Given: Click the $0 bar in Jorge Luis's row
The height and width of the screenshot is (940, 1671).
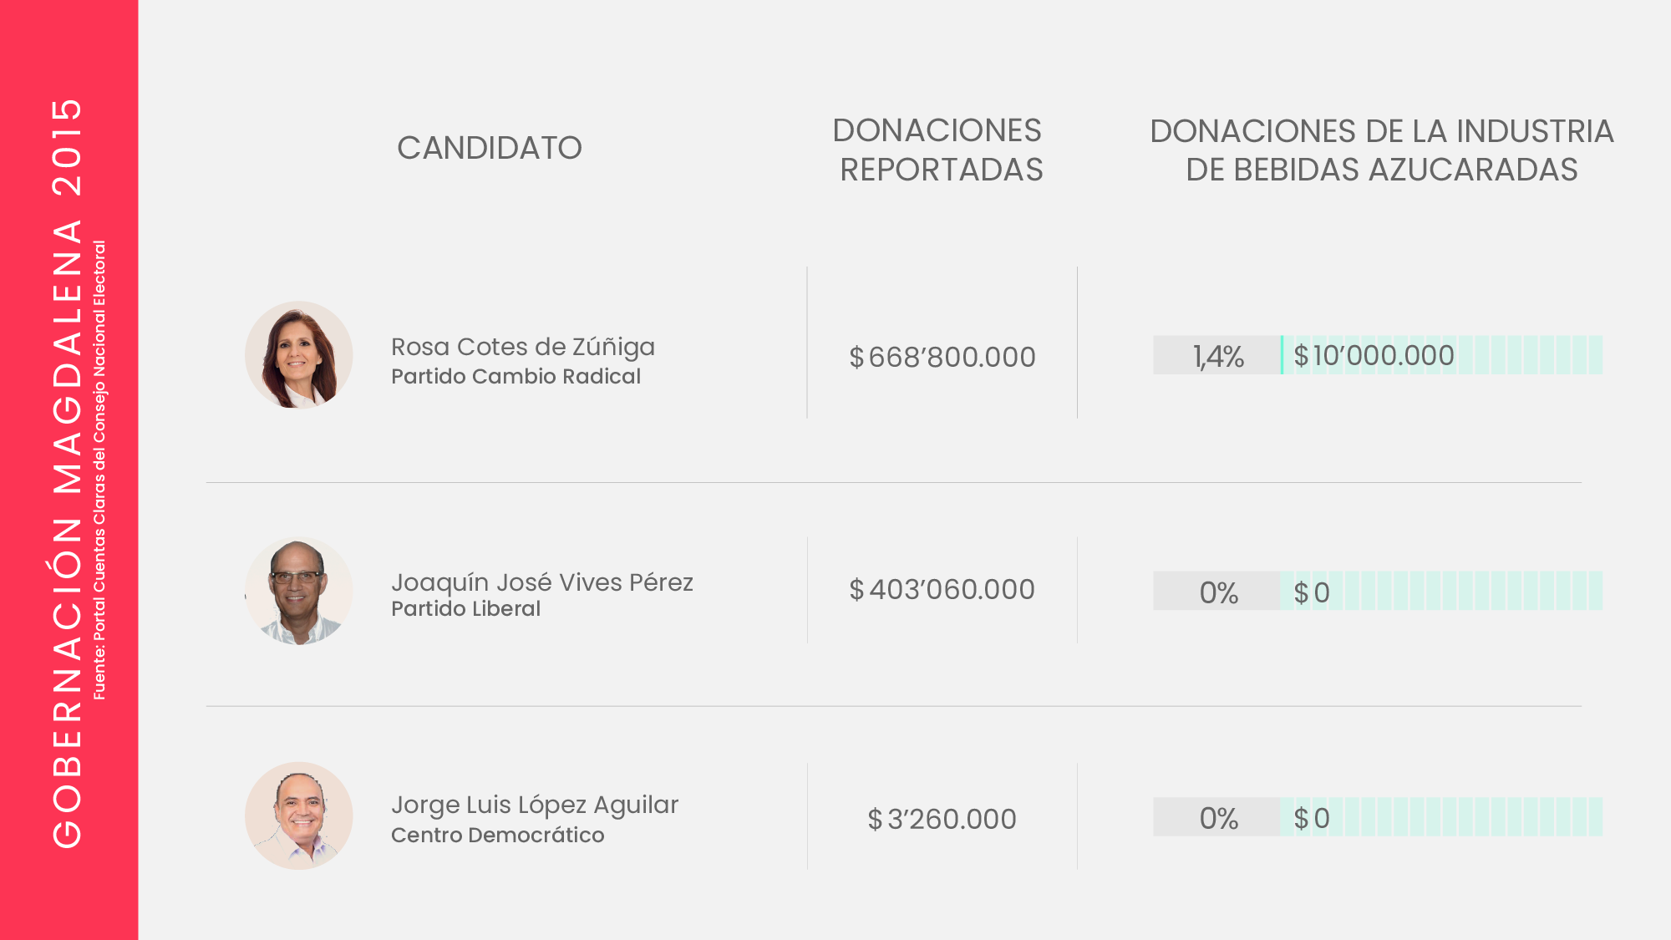Looking at the screenshot, I should tap(1441, 817).
